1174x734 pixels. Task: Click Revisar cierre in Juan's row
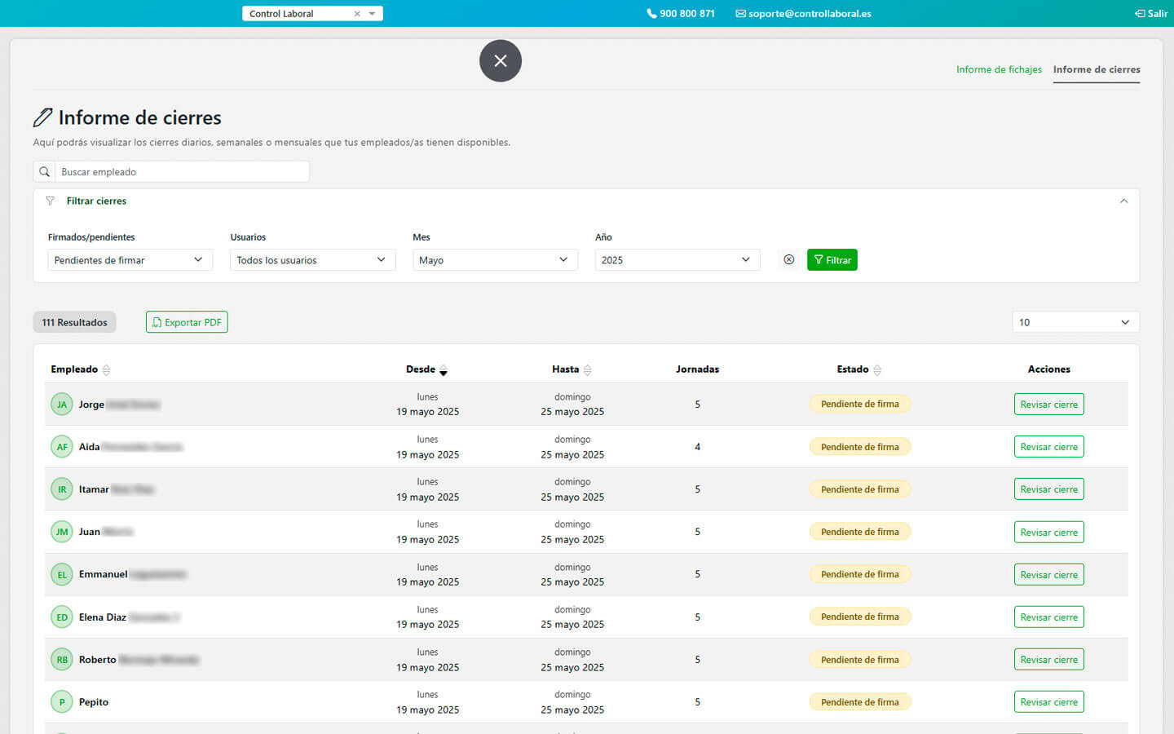coord(1048,532)
